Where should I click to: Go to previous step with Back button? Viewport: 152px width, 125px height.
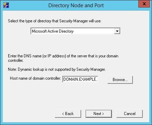[68, 114]
